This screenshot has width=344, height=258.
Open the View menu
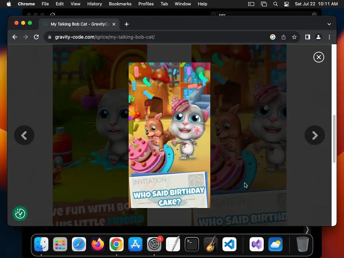tap(76, 4)
